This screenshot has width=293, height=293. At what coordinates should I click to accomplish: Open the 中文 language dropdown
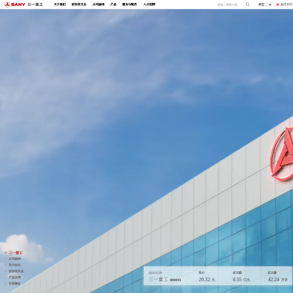(265, 4)
